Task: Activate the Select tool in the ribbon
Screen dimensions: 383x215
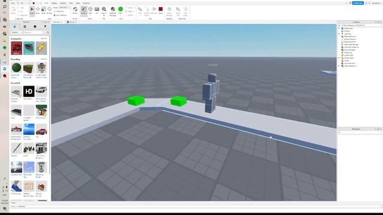Action: tap(32, 11)
